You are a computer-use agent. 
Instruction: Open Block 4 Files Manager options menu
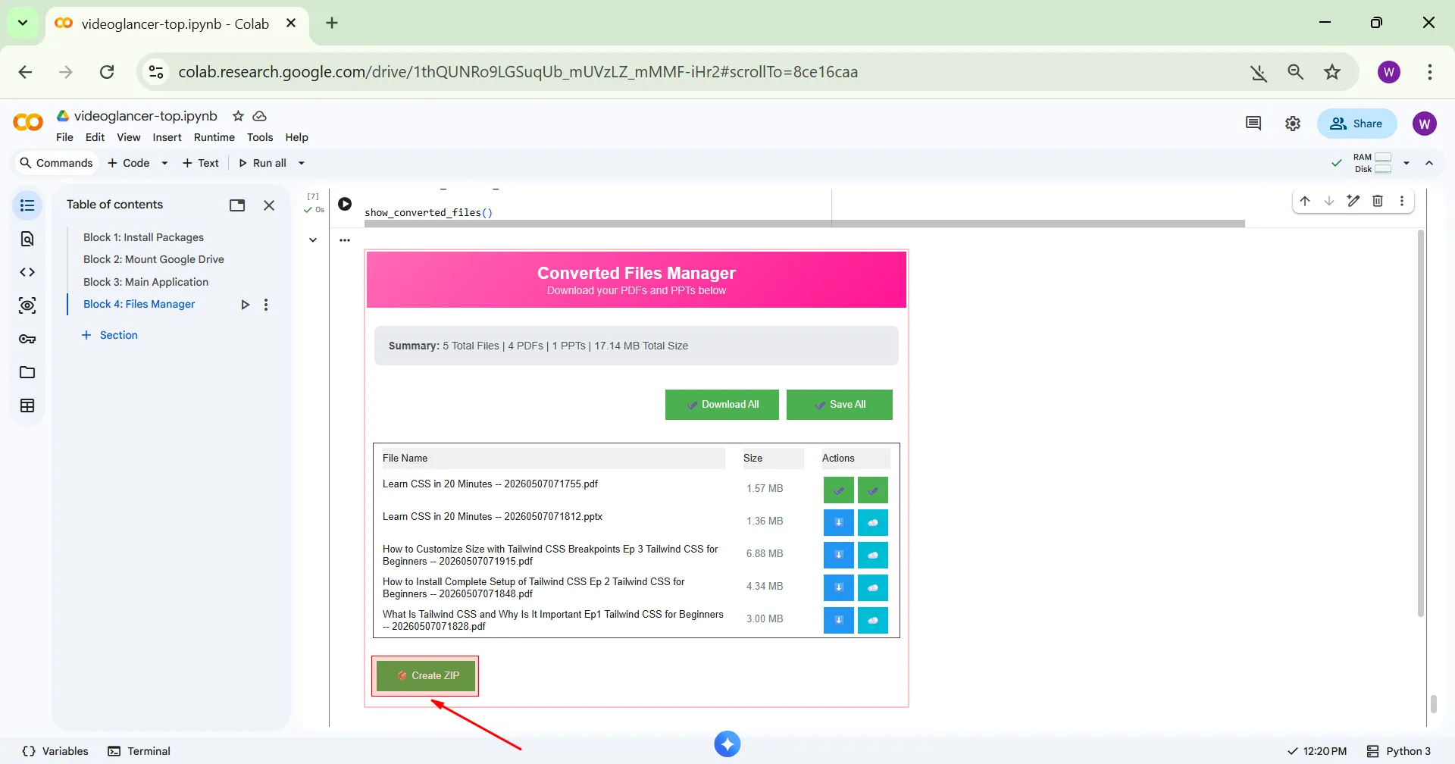click(266, 305)
